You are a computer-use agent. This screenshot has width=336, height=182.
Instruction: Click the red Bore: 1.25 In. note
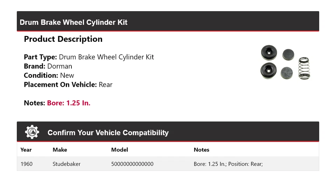[69, 103]
